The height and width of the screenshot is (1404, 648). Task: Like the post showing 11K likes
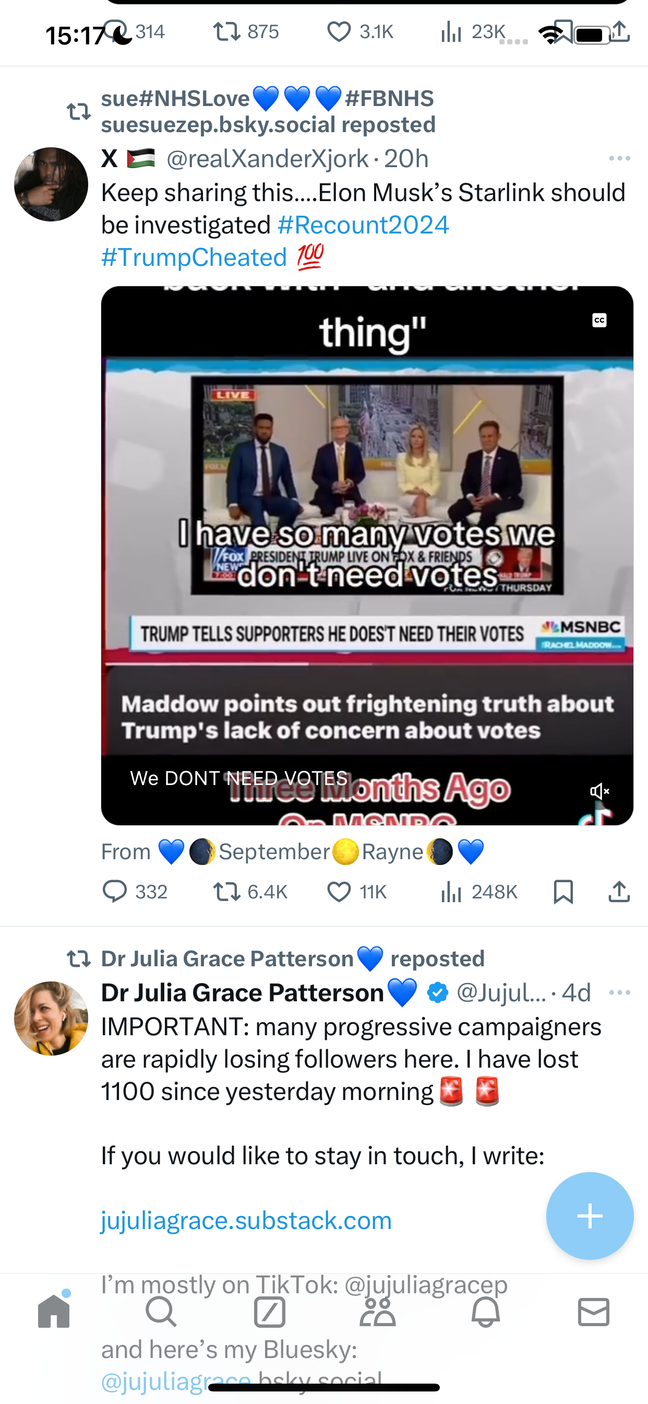357,892
